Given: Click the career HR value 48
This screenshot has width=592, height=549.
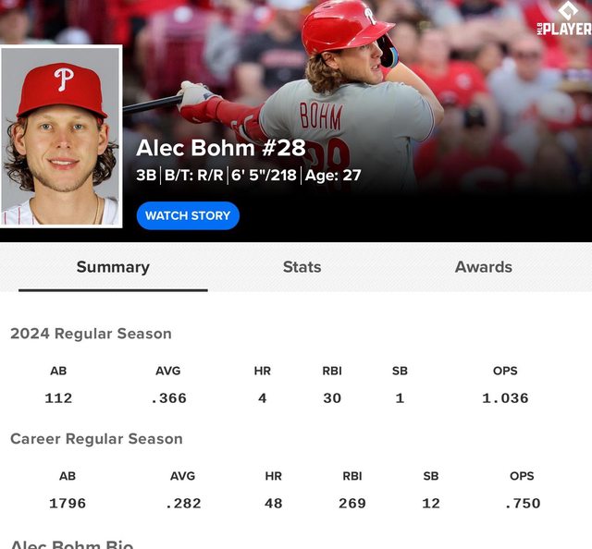Looking at the screenshot, I should (274, 504).
